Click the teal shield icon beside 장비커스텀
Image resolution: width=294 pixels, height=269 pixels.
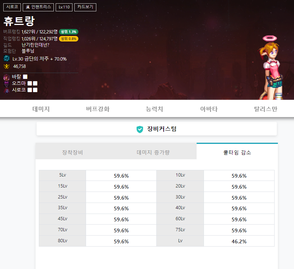click(x=140, y=129)
